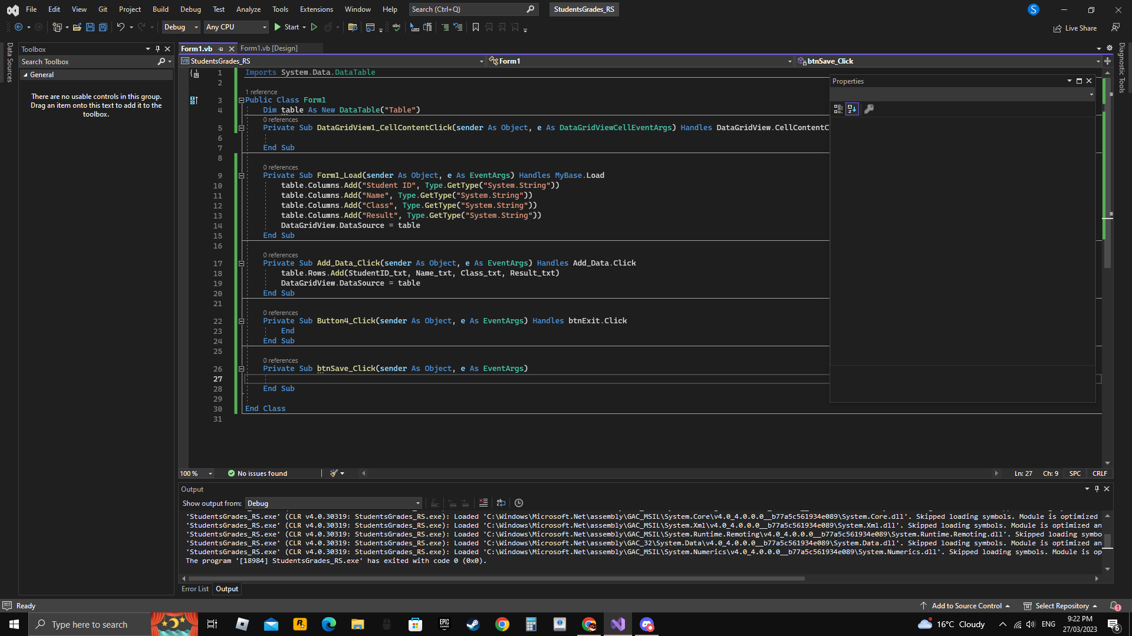Click the Undo icon on the toolbar
Viewport: 1132px width, 636px height.
(x=120, y=27)
